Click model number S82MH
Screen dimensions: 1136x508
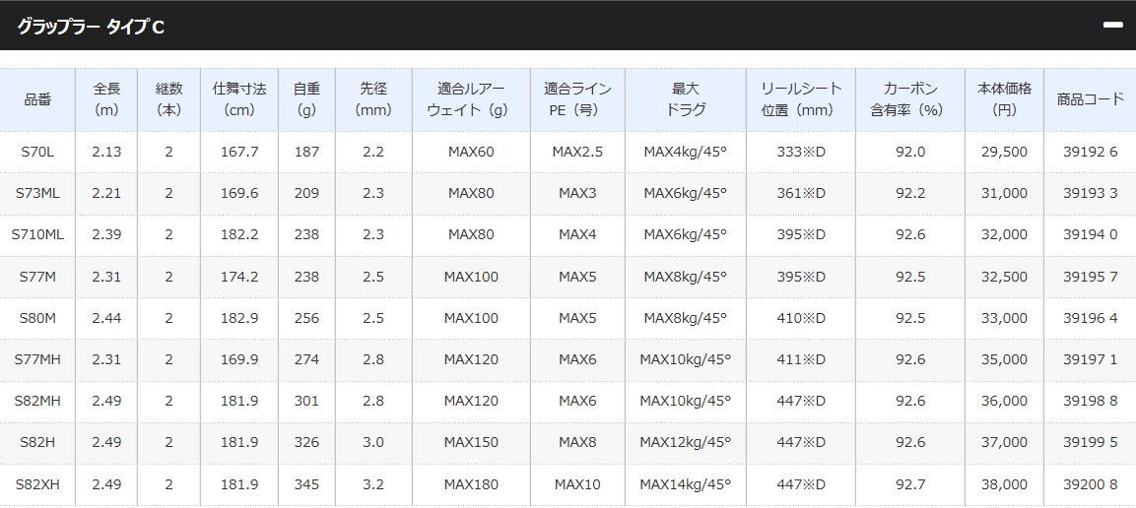tap(37, 401)
